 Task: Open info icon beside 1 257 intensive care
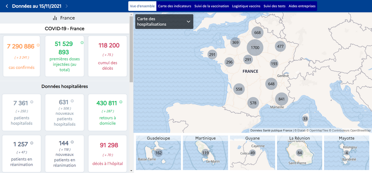(x=31, y=143)
